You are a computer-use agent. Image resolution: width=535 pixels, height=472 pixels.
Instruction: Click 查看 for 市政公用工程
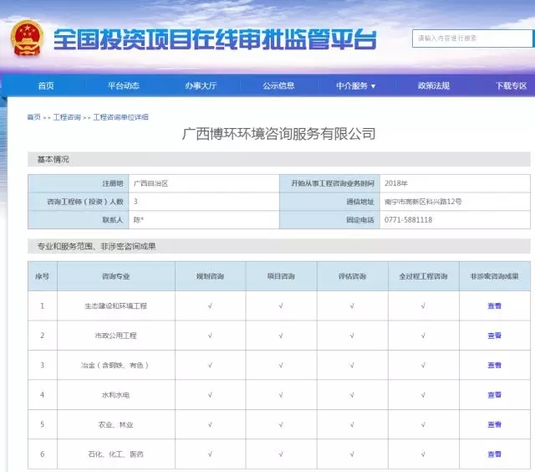click(494, 336)
